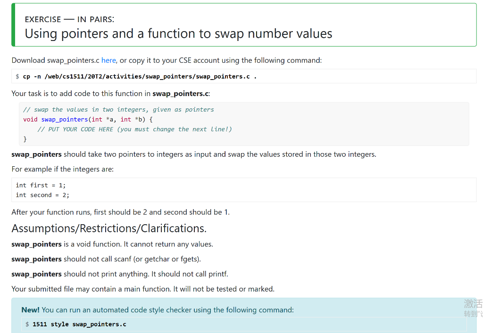Click the green left border of the exercise banner
The height and width of the screenshot is (333, 483).
(13, 24)
